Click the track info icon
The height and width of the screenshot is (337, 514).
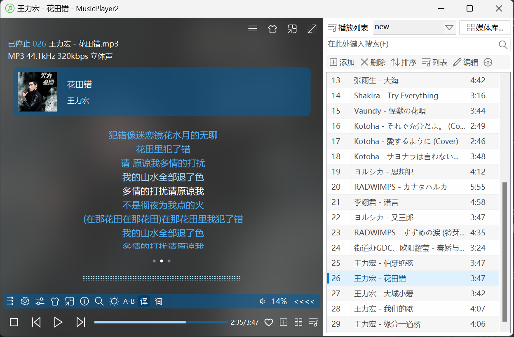click(x=84, y=301)
